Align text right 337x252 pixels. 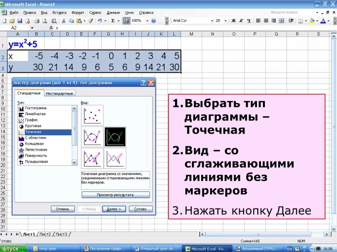[273, 21]
